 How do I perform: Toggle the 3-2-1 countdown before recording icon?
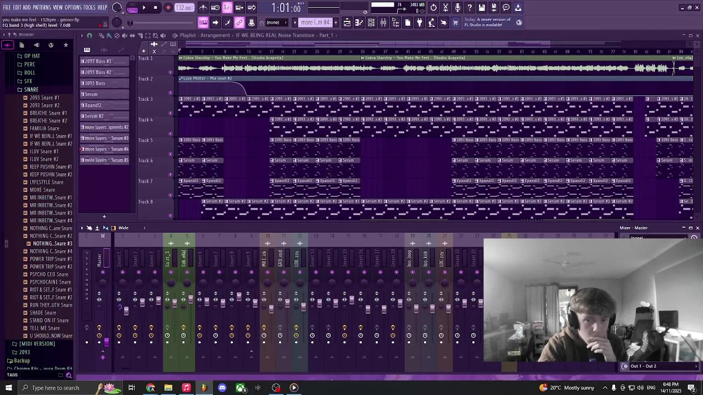(227, 8)
